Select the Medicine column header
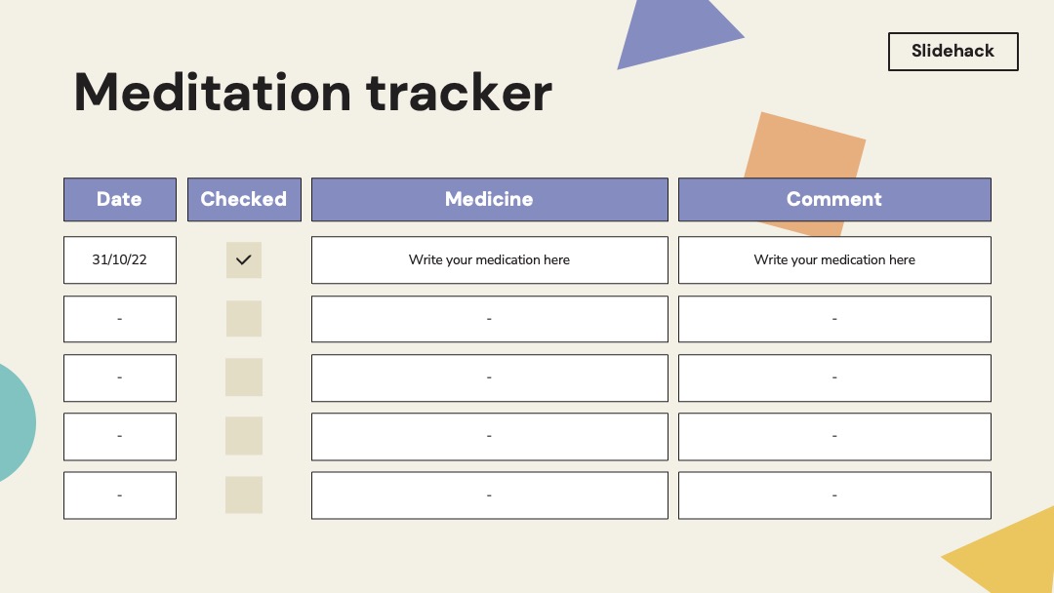The width and height of the screenshot is (1054, 593). 489,200
